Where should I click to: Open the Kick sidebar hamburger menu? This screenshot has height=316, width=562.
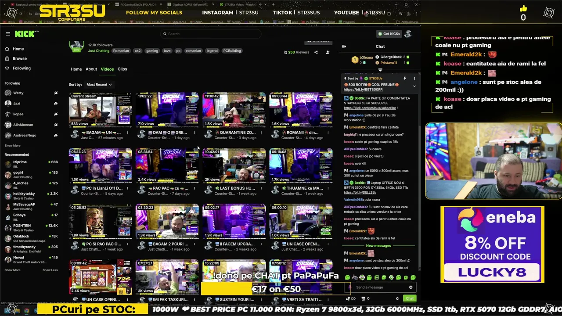pyautogui.click(x=8, y=34)
